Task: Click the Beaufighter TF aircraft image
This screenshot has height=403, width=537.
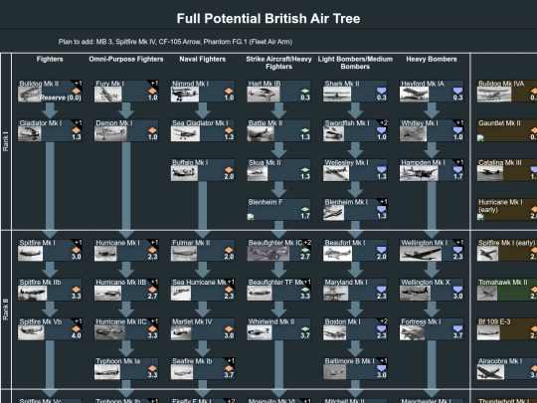Action: (260, 294)
